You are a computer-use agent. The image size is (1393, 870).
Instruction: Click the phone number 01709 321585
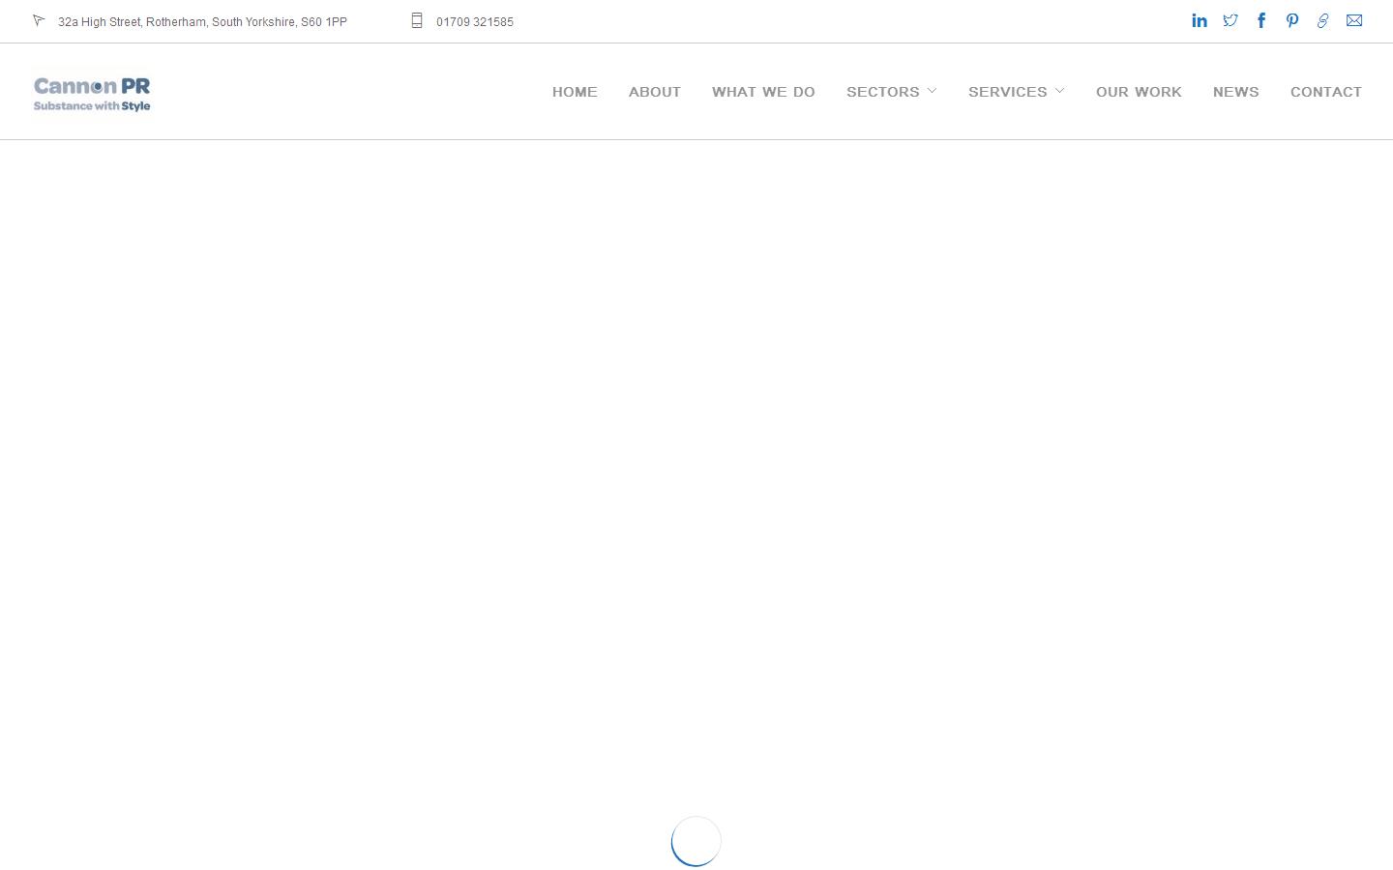click(475, 21)
